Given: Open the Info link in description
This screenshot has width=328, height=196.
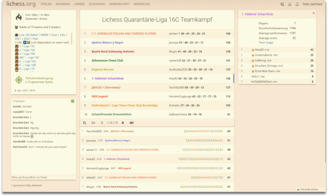Looking at the screenshot, I should (62, 35).
